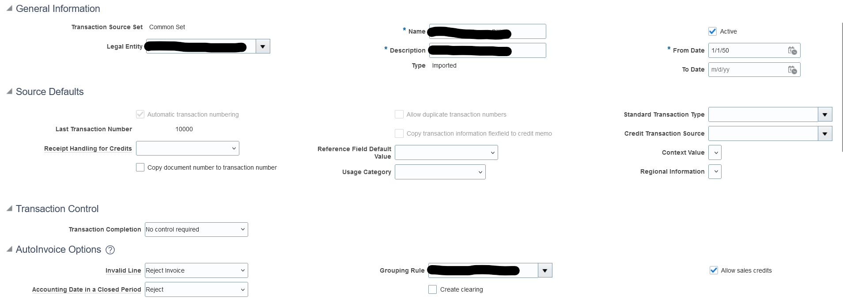The height and width of the screenshot is (304, 843).
Task: Collapse the AutoInvoice Options section
Action: pyautogui.click(x=9, y=249)
